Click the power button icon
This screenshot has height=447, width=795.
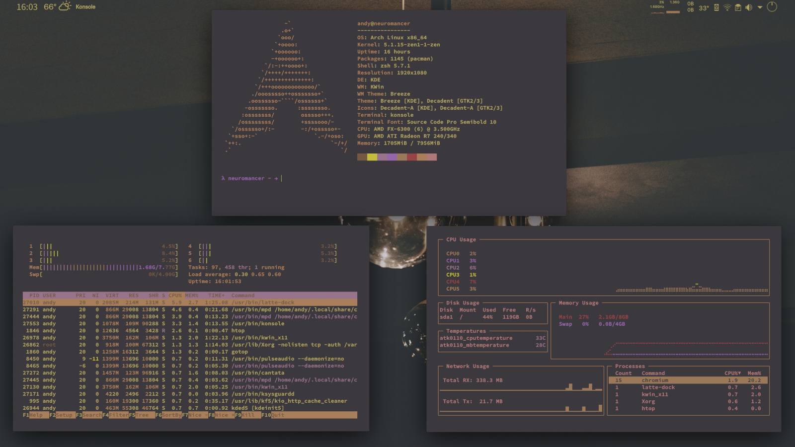coord(772,7)
